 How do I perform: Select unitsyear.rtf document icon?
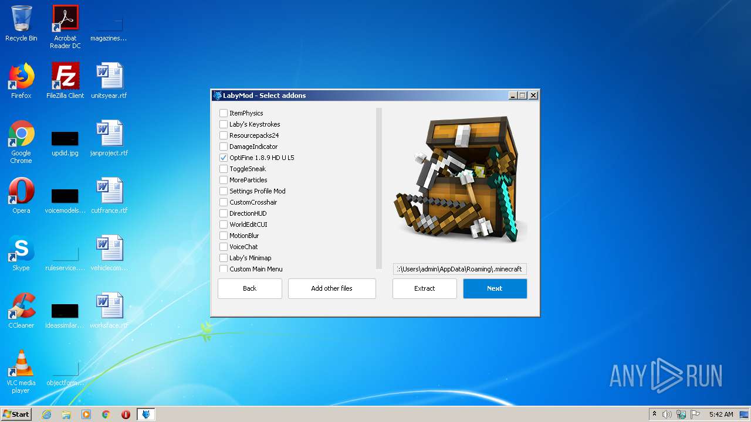click(x=109, y=81)
